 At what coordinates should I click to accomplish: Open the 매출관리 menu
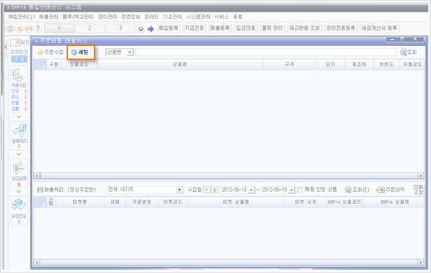pyautogui.click(x=49, y=15)
